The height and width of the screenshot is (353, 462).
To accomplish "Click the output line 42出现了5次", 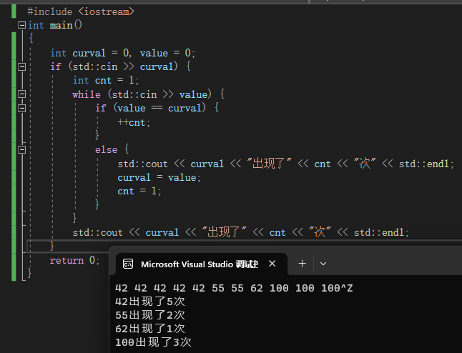I will point(149,302).
